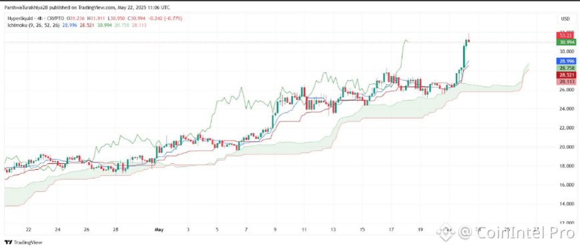Click the 14.000 price axis tick
Screen dimensions: 580x249
point(566,204)
